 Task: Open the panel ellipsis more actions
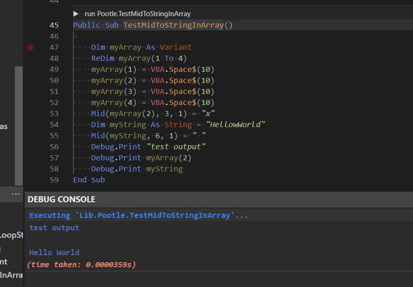pyautogui.click(x=16, y=194)
